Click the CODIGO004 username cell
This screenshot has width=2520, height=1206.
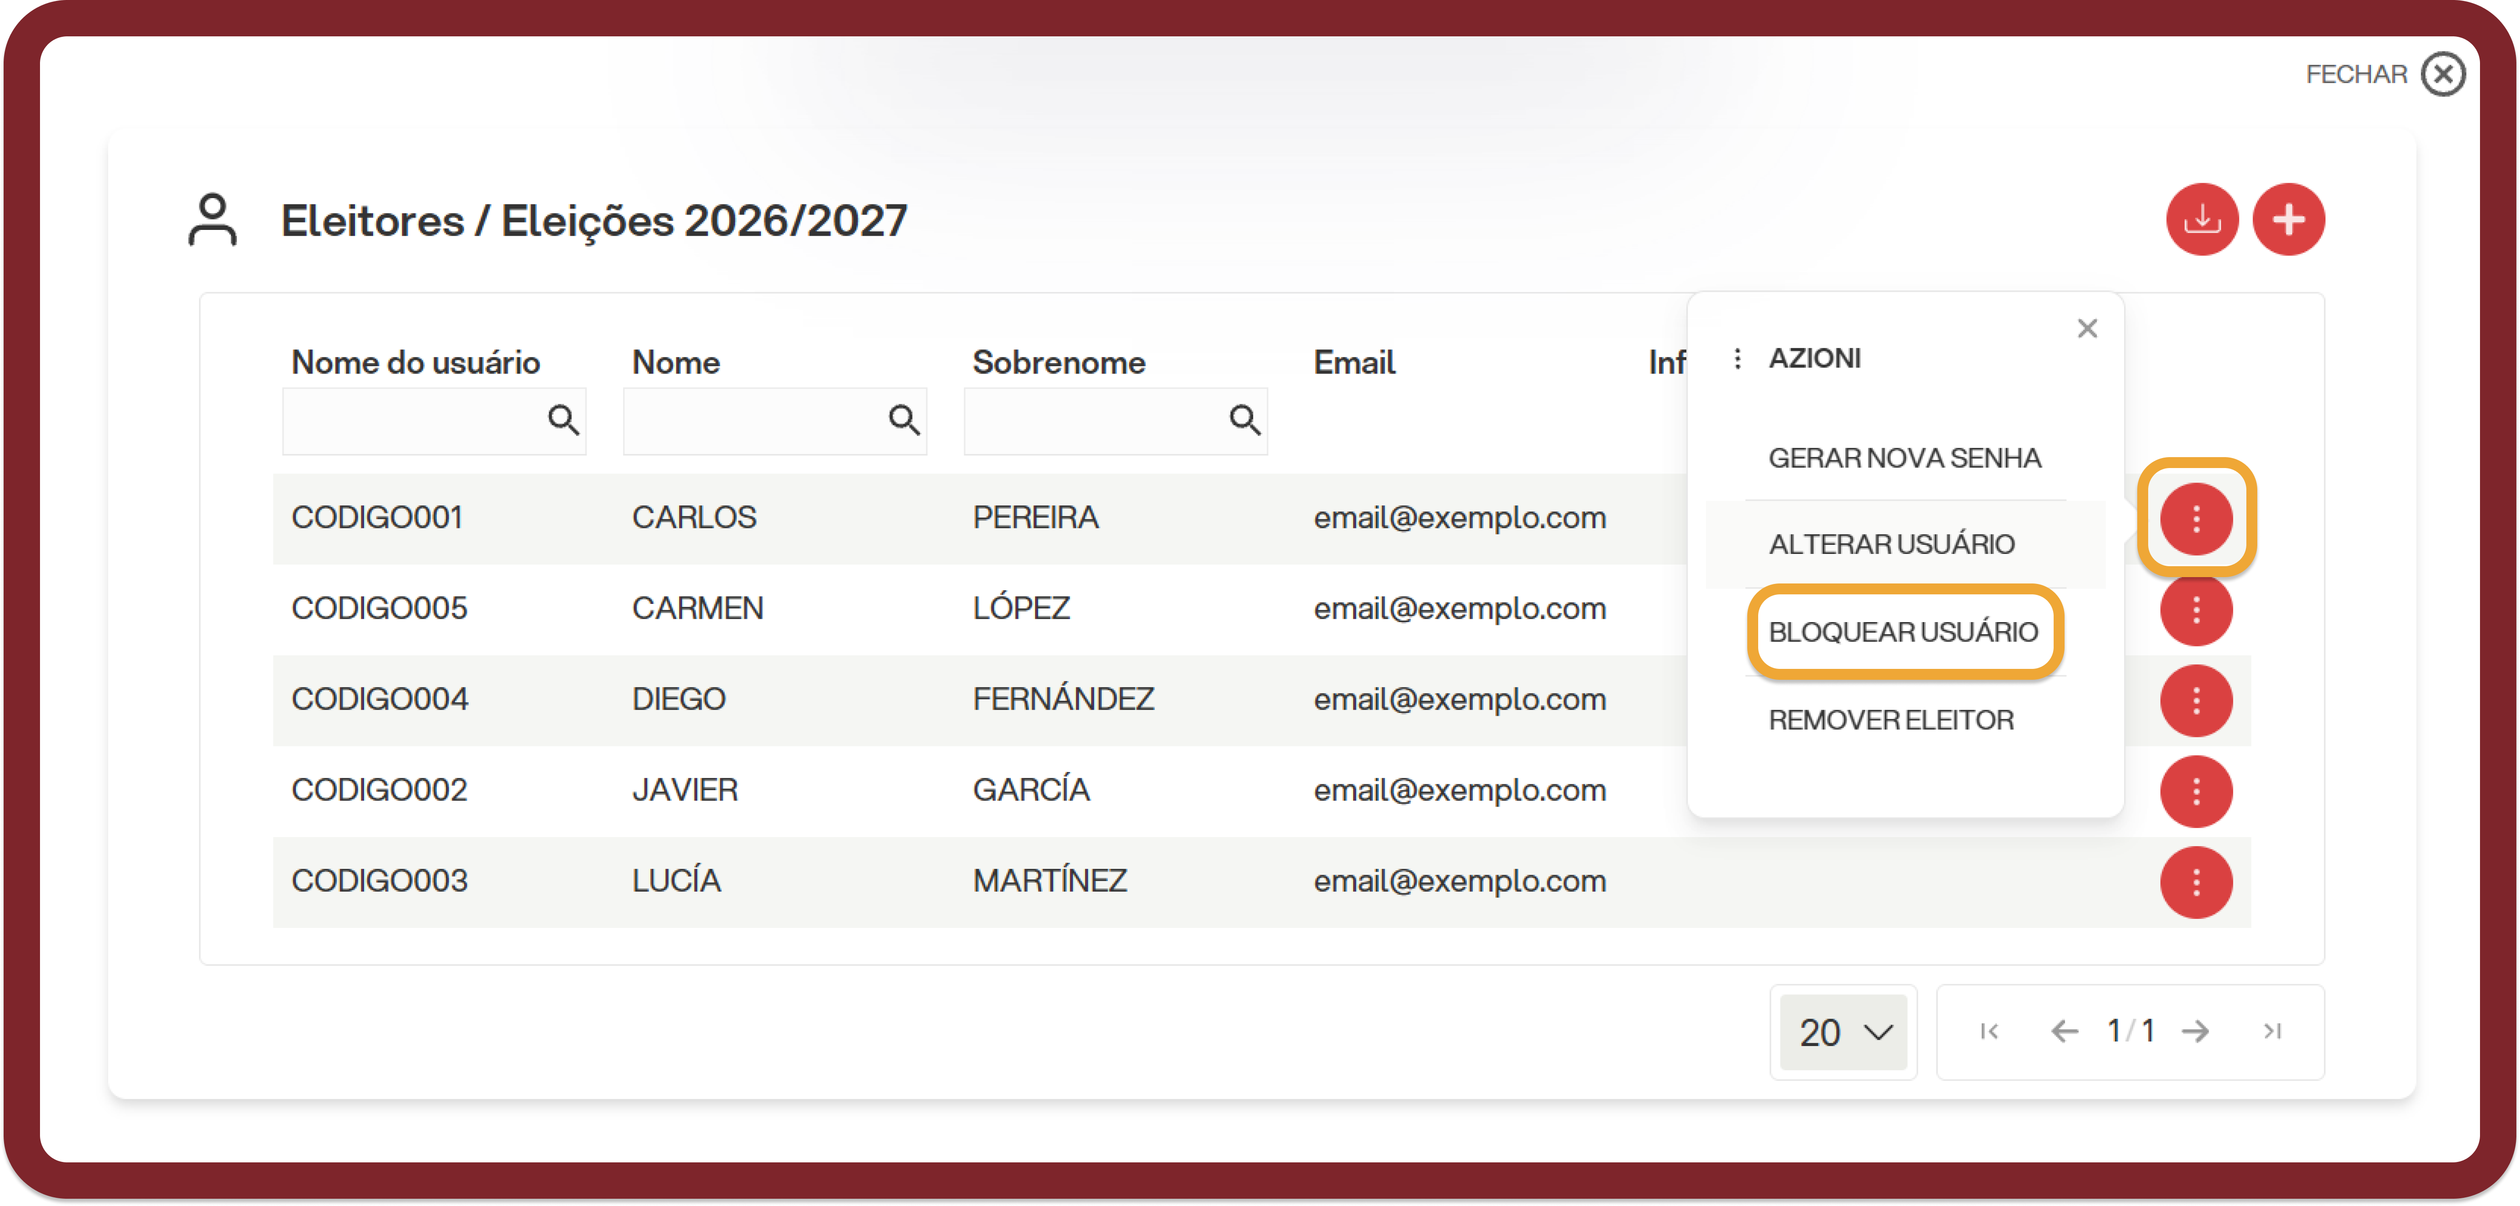[380, 699]
